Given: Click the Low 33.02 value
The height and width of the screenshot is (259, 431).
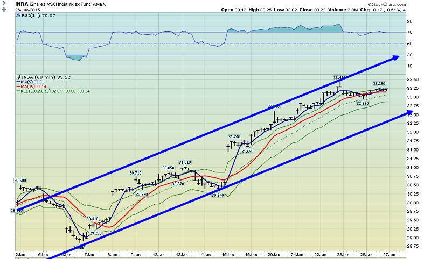Looking at the screenshot, I should tap(286, 10).
